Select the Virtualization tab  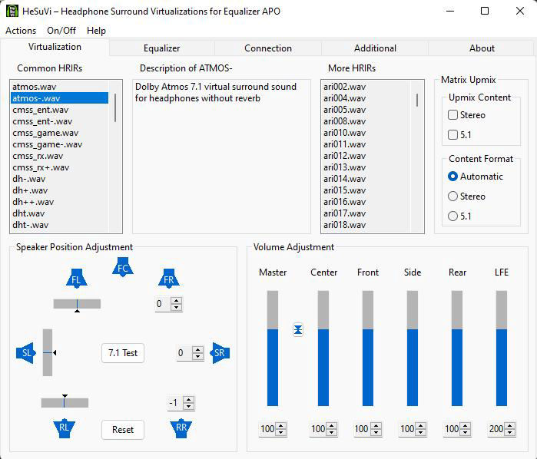(55, 47)
